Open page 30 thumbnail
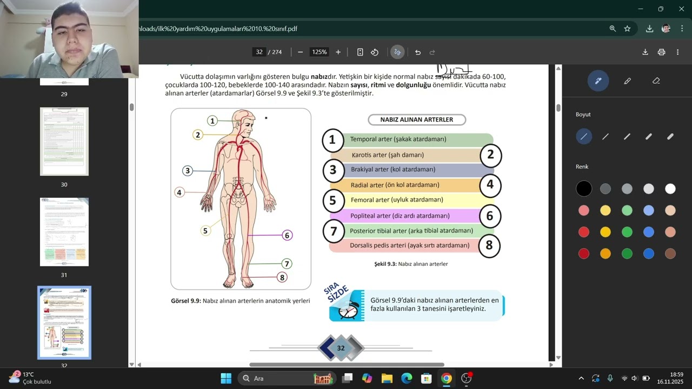Screen dimensions: 692x389 coord(64,142)
